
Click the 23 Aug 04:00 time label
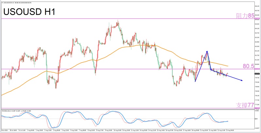click(x=230, y=130)
